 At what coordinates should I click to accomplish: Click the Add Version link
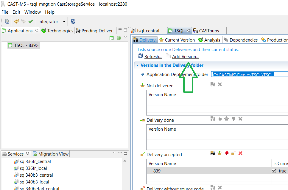(x=185, y=57)
